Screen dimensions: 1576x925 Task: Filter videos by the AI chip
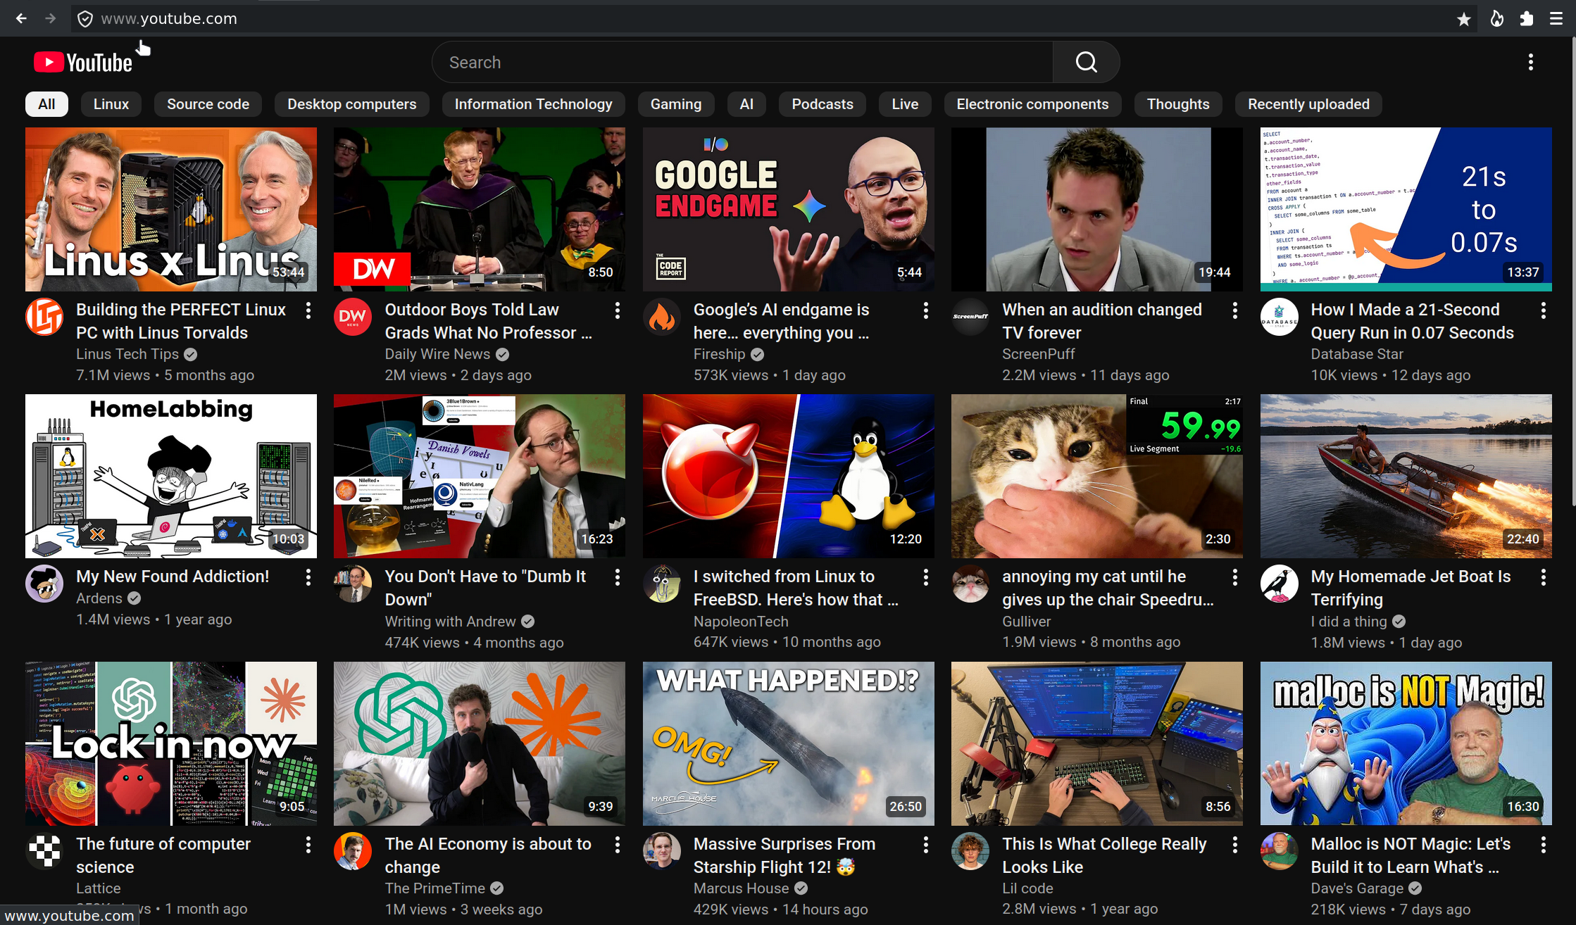[746, 104]
